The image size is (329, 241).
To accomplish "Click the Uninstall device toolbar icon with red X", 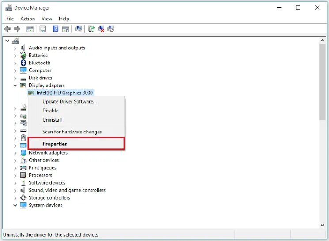I will (x=101, y=29).
